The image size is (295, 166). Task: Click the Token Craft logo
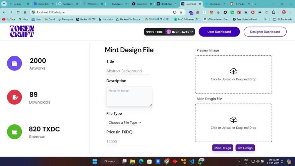coord(22,32)
